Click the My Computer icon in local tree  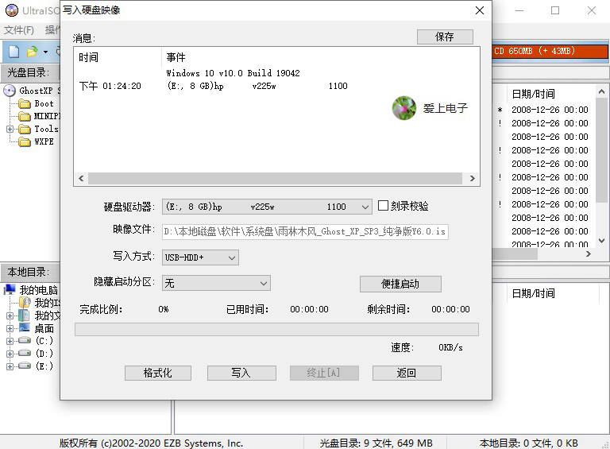tap(10, 289)
